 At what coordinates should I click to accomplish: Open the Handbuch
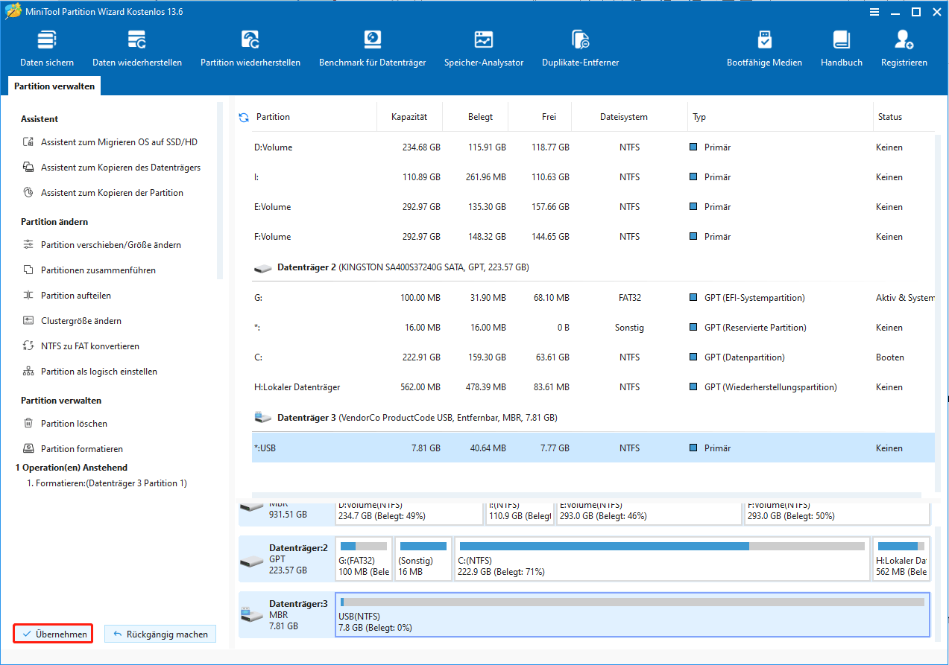pos(841,49)
